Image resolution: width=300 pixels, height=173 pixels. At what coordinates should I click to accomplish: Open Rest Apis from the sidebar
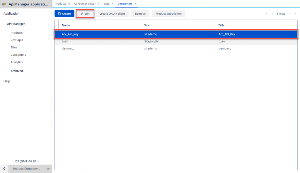pyautogui.click(x=17, y=40)
